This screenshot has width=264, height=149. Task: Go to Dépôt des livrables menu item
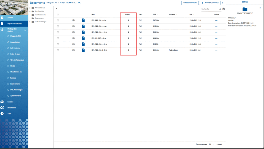point(14,24)
